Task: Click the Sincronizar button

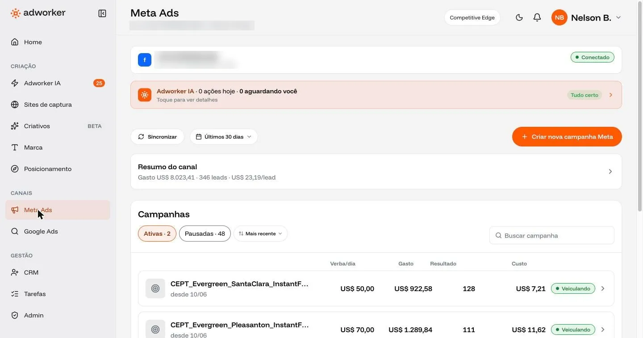Action: click(x=157, y=137)
